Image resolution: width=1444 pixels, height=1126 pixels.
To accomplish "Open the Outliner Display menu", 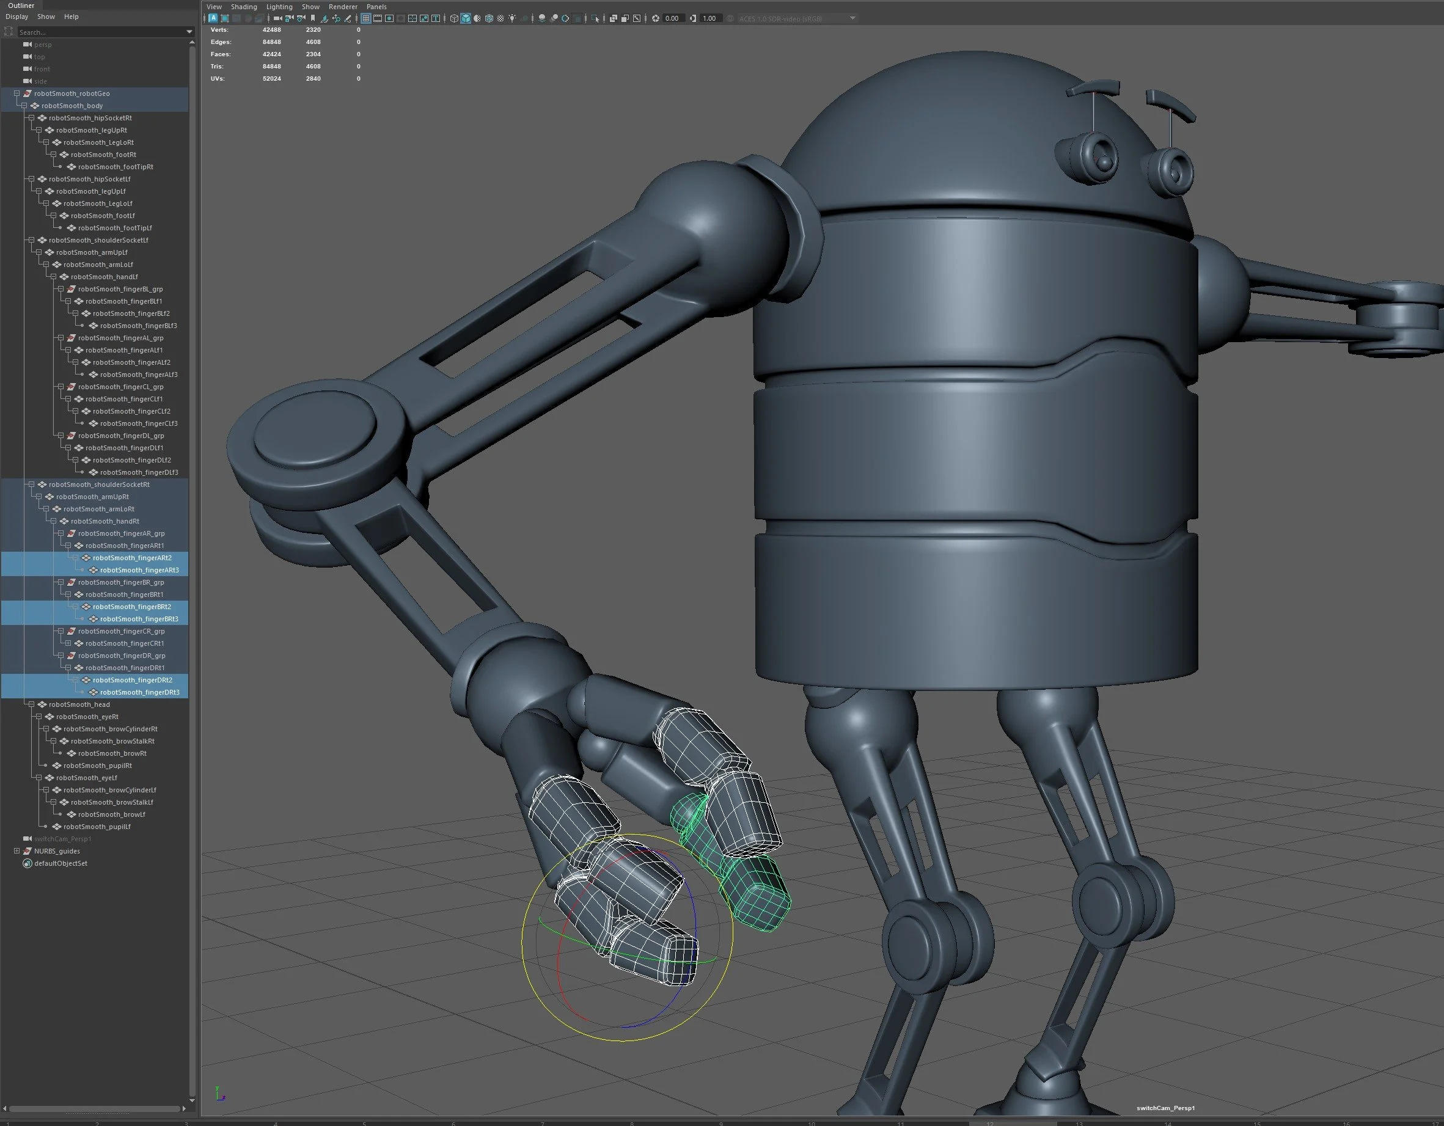I will [16, 16].
